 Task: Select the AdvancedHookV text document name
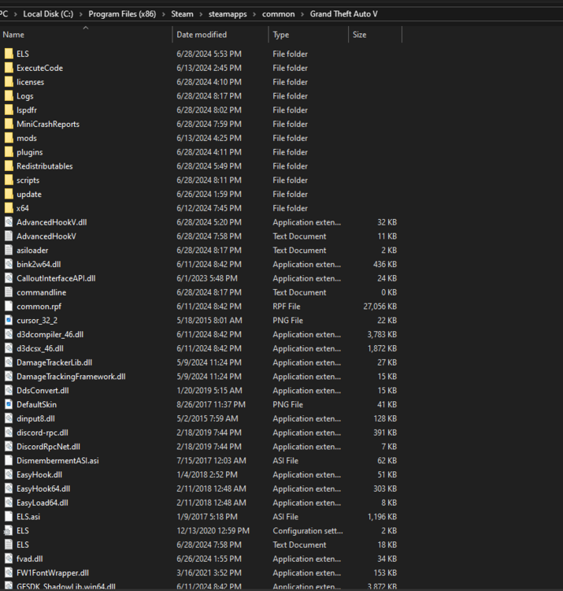pyautogui.click(x=46, y=236)
